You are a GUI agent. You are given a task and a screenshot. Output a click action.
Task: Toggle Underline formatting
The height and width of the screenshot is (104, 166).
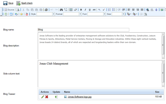[x=90, y=10]
